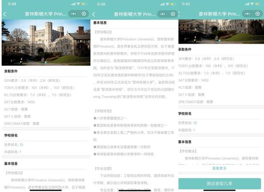This screenshot has width=264, height=192.
Task: Click world rank 13 on the right screen
Action: tap(195, 123)
